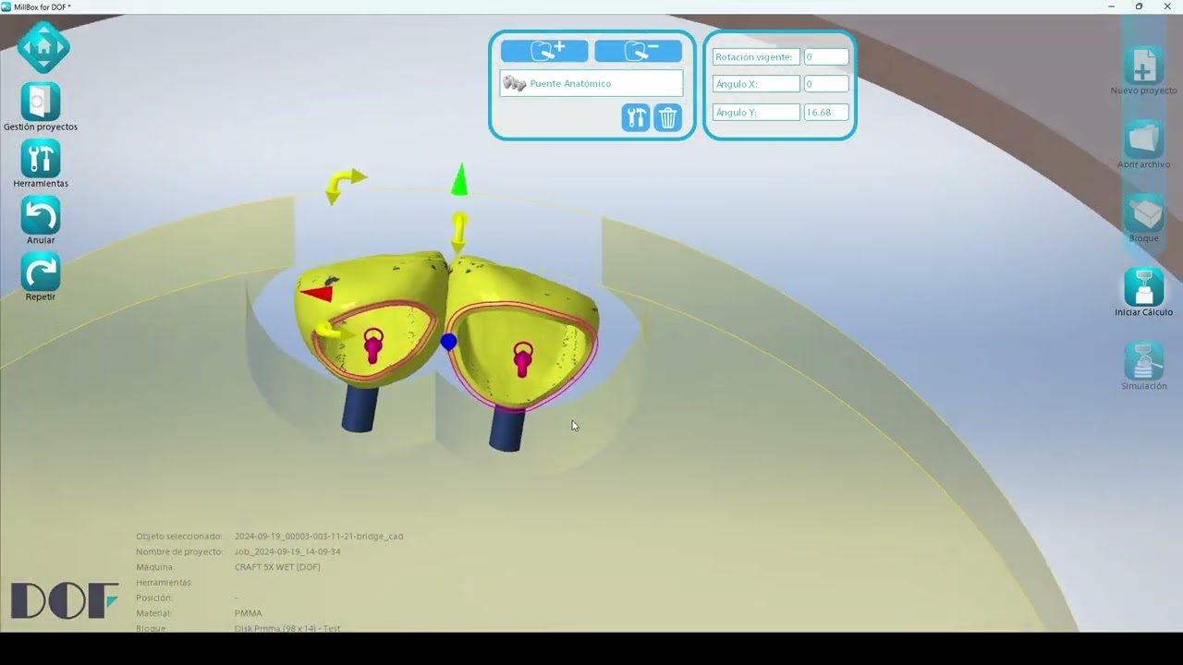Image resolution: width=1183 pixels, height=665 pixels.
Task: Select the left tooth support pin marker
Action: (x=373, y=345)
